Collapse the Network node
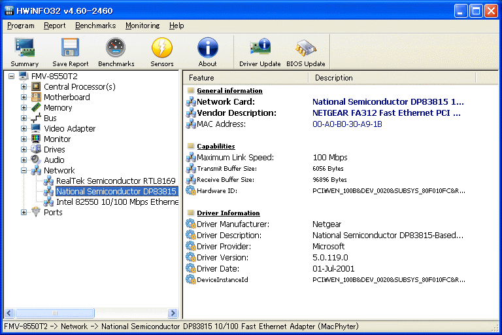Screen dimensions: 502x335 point(24,170)
